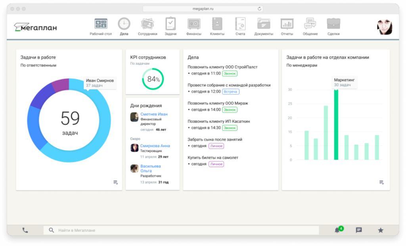Open notifications with the bell icon

337,230
